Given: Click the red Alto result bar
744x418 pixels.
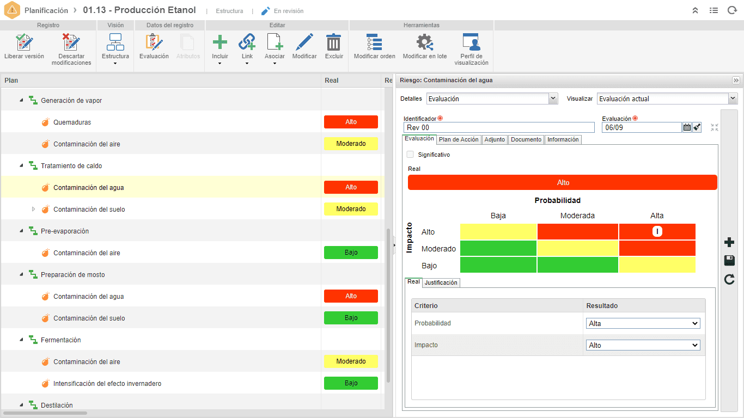Looking at the screenshot, I should 562,182.
